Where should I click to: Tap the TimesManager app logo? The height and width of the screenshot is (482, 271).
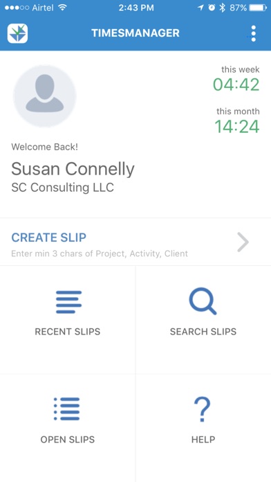click(17, 33)
